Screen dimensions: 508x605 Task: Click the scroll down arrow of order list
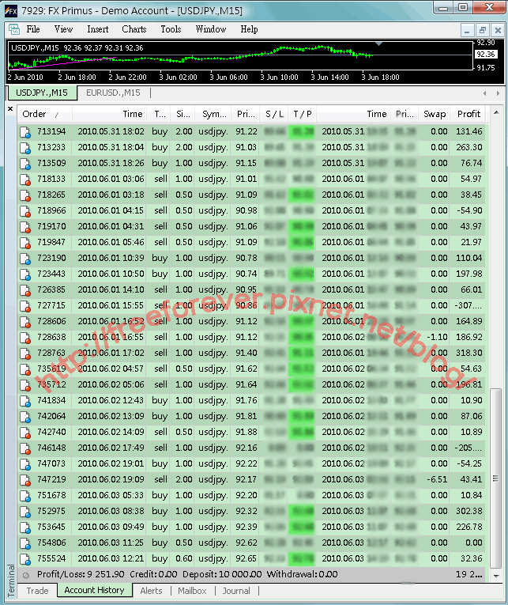point(496,576)
